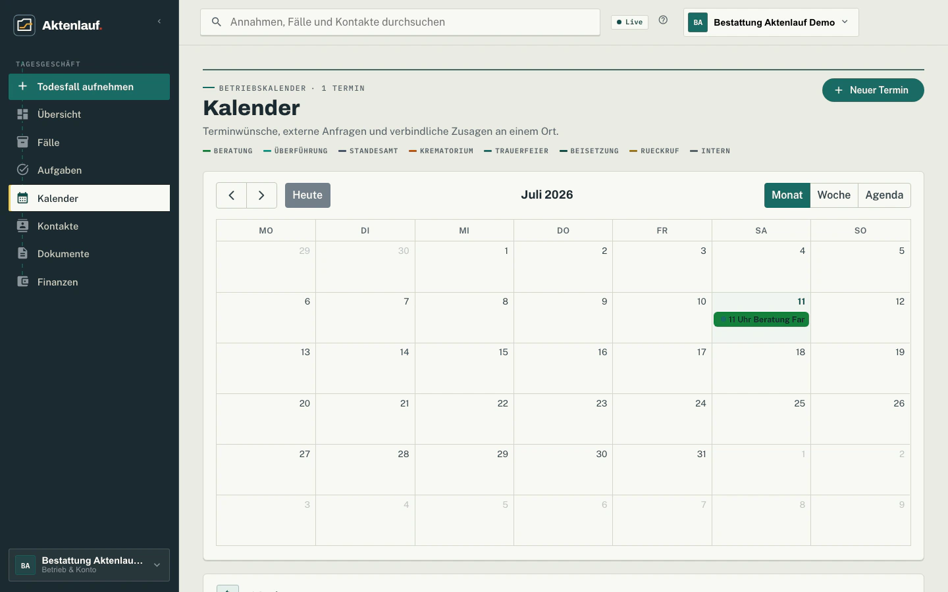The height and width of the screenshot is (592, 948).
Task: Click the Dokumente file icon
Action: [22, 253]
